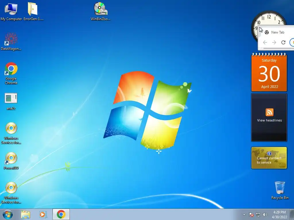Select the WinBin2Iso desktop icon
The image size is (294, 220).
click(100, 11)
